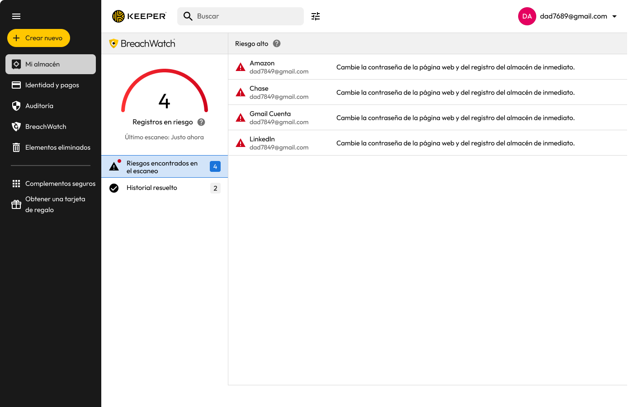Click the BreachWatch header logo icon
This screenshot has height=407, width=633.
tap(113, 43)
